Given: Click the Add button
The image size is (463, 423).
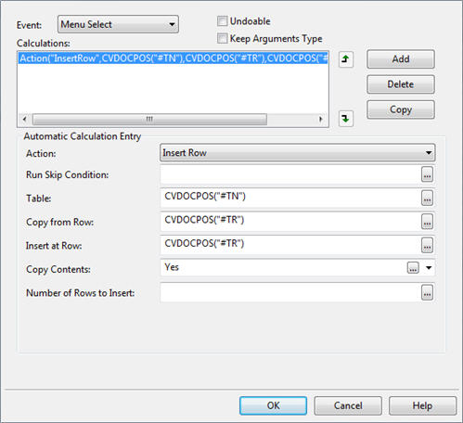Looking at the screenshot, I should pyautogui.click(x=401, y=59).
